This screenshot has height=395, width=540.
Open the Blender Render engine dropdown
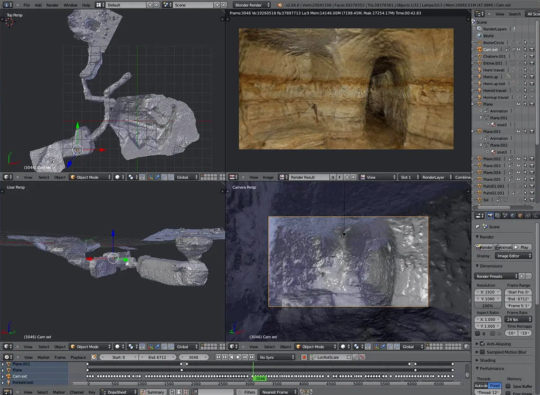click(x=252, y=5)
